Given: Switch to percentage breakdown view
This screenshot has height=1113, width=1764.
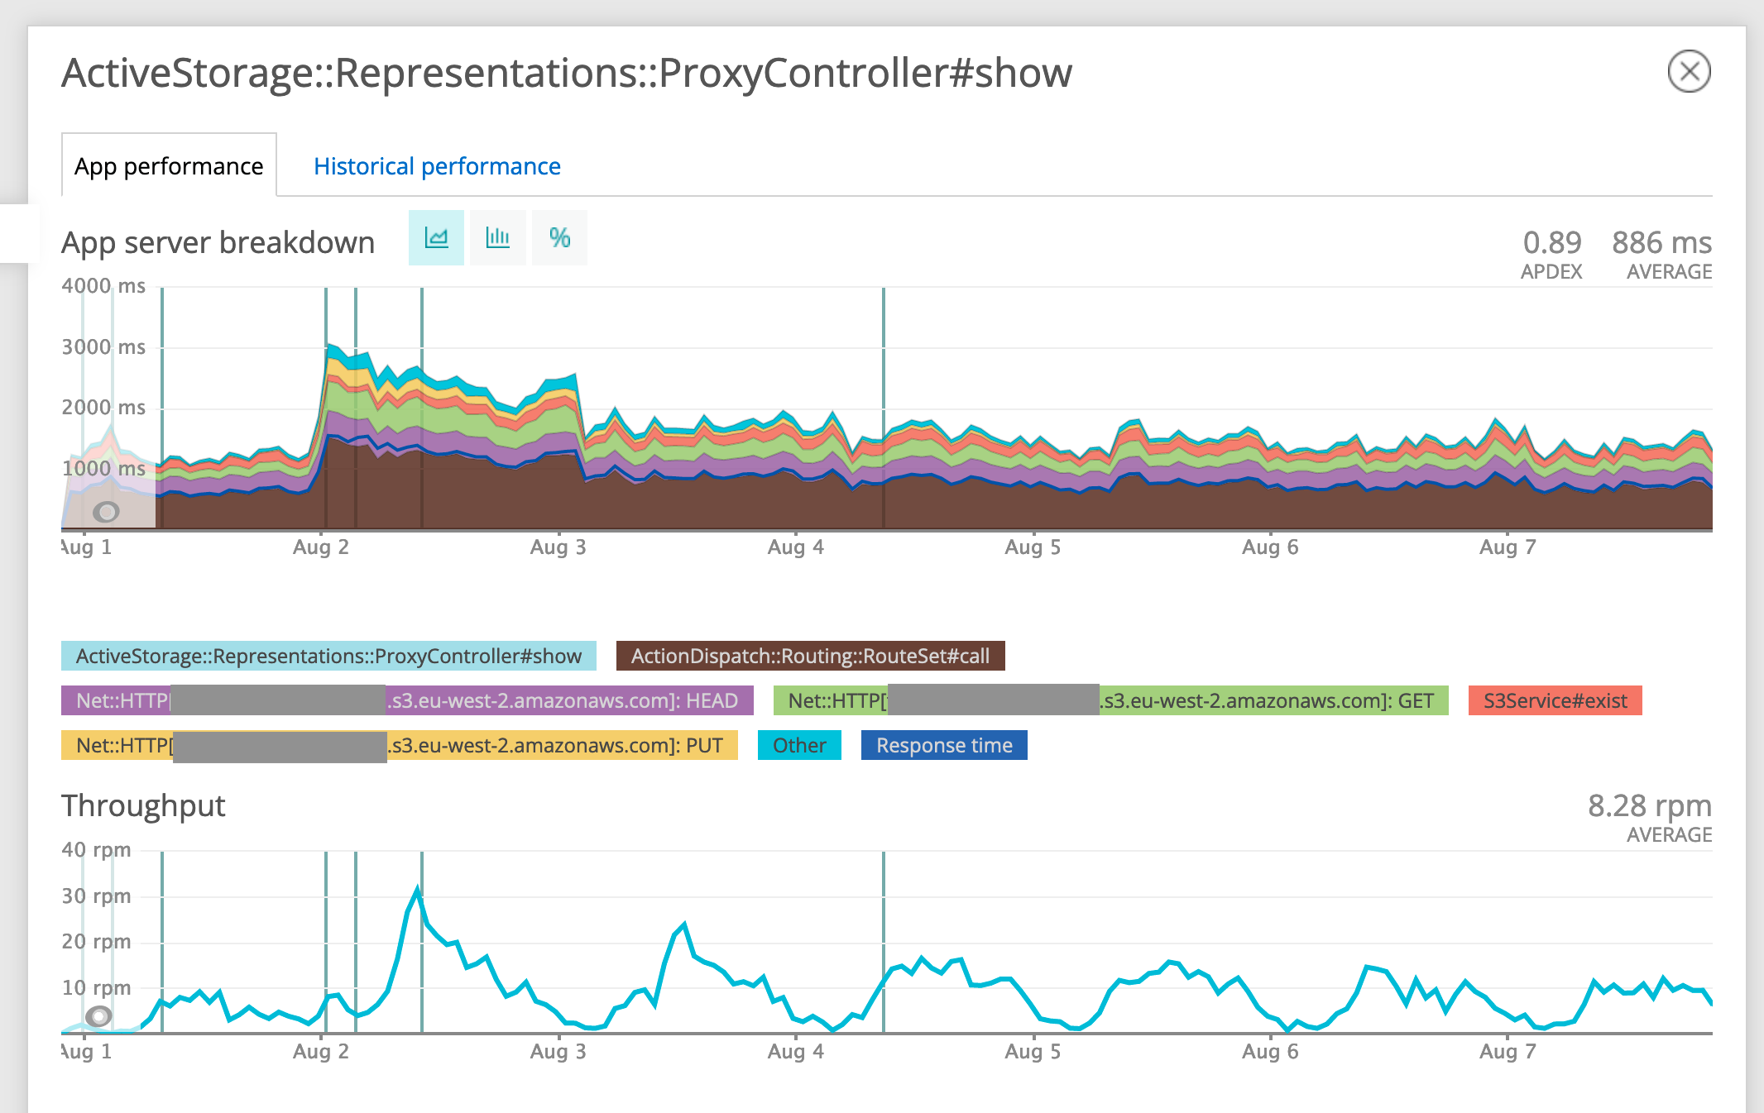Looking at the screenshot, I should pyautogui.click(x=559, y=238).
